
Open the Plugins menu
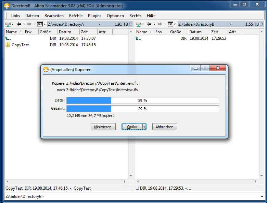pyautogui.click(x=94, y=16)
